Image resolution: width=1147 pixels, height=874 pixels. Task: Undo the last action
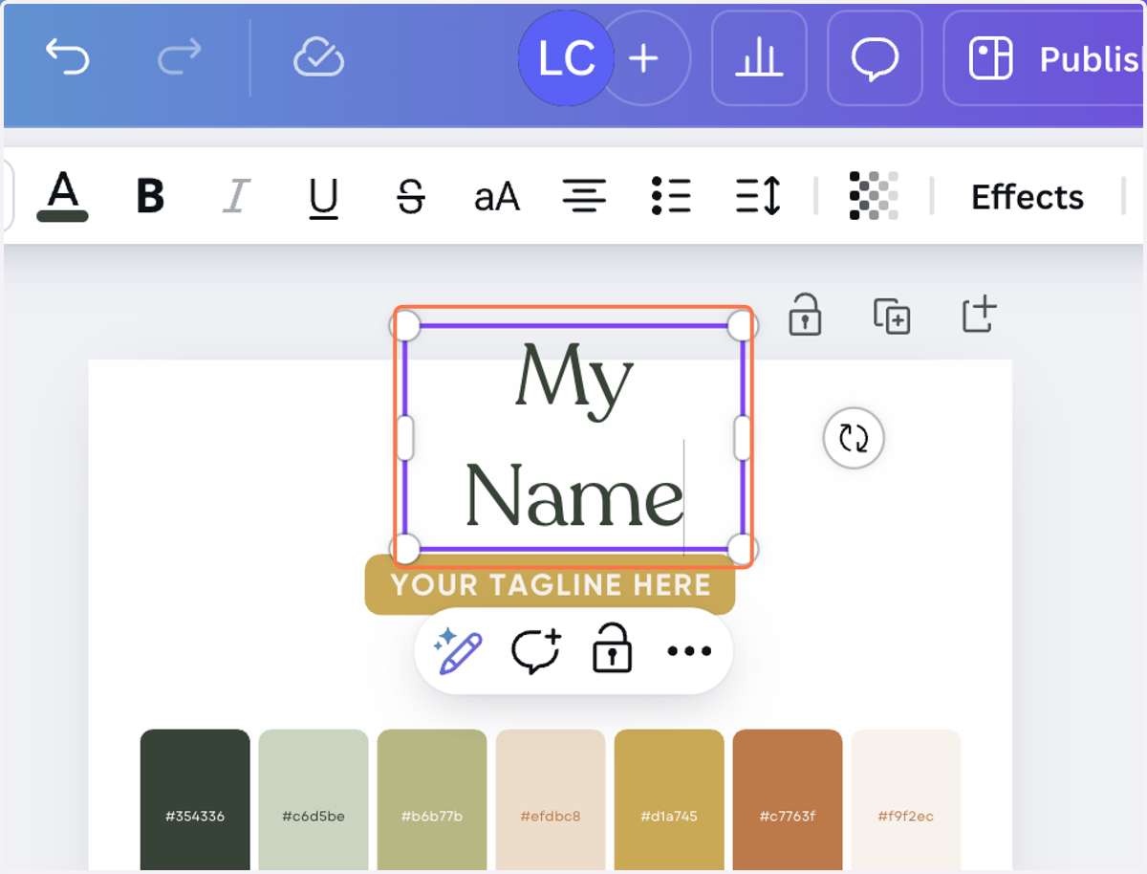pyautogui.click(x=68, y=58)
